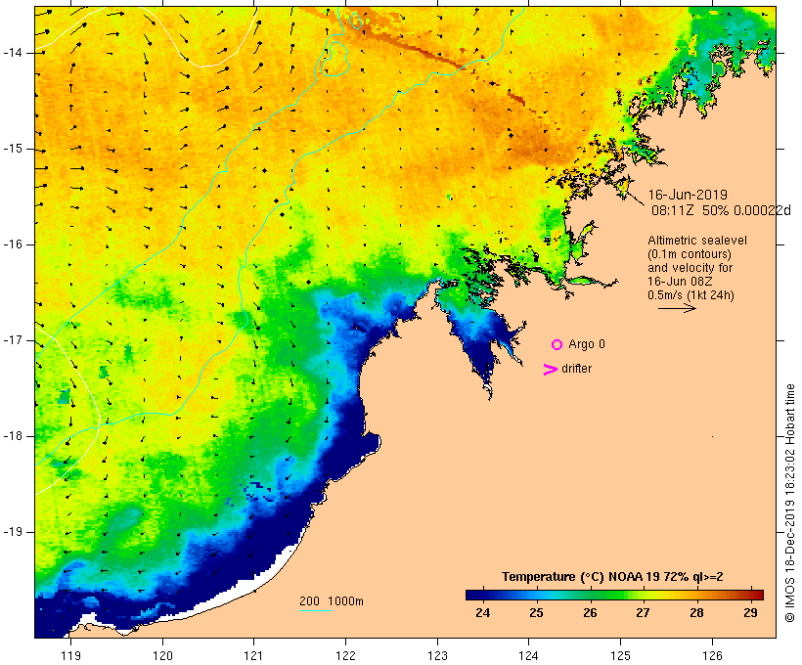
Task: Click the colorbar label '25'
Action: [536, 612]
